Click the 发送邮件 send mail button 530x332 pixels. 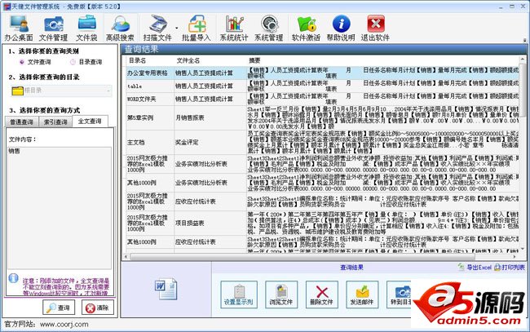point(362,294)
